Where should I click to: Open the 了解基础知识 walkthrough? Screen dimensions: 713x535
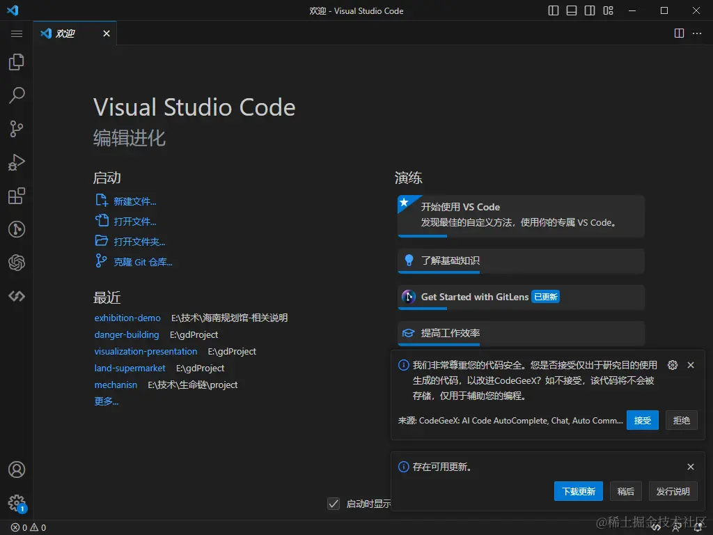(521, 261)
